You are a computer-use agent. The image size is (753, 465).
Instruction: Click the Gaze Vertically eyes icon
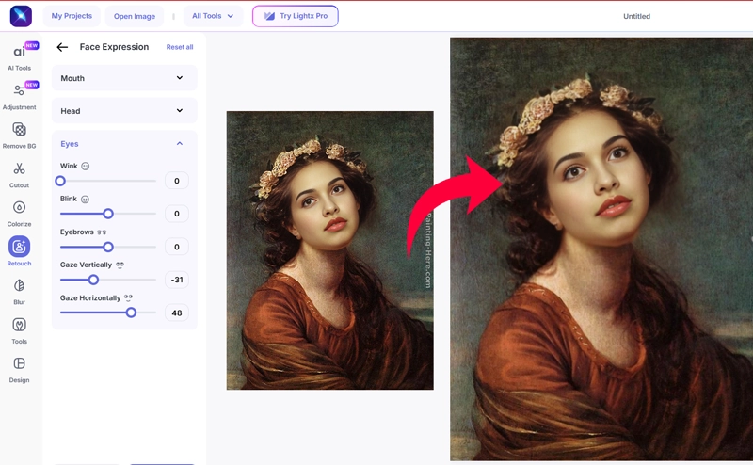click(120, 265)
